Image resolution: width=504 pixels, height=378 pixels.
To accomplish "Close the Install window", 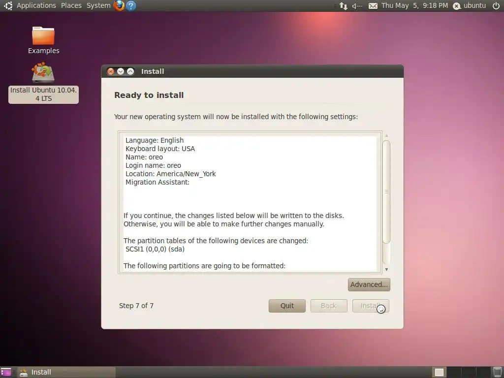I will click(111, 71).
